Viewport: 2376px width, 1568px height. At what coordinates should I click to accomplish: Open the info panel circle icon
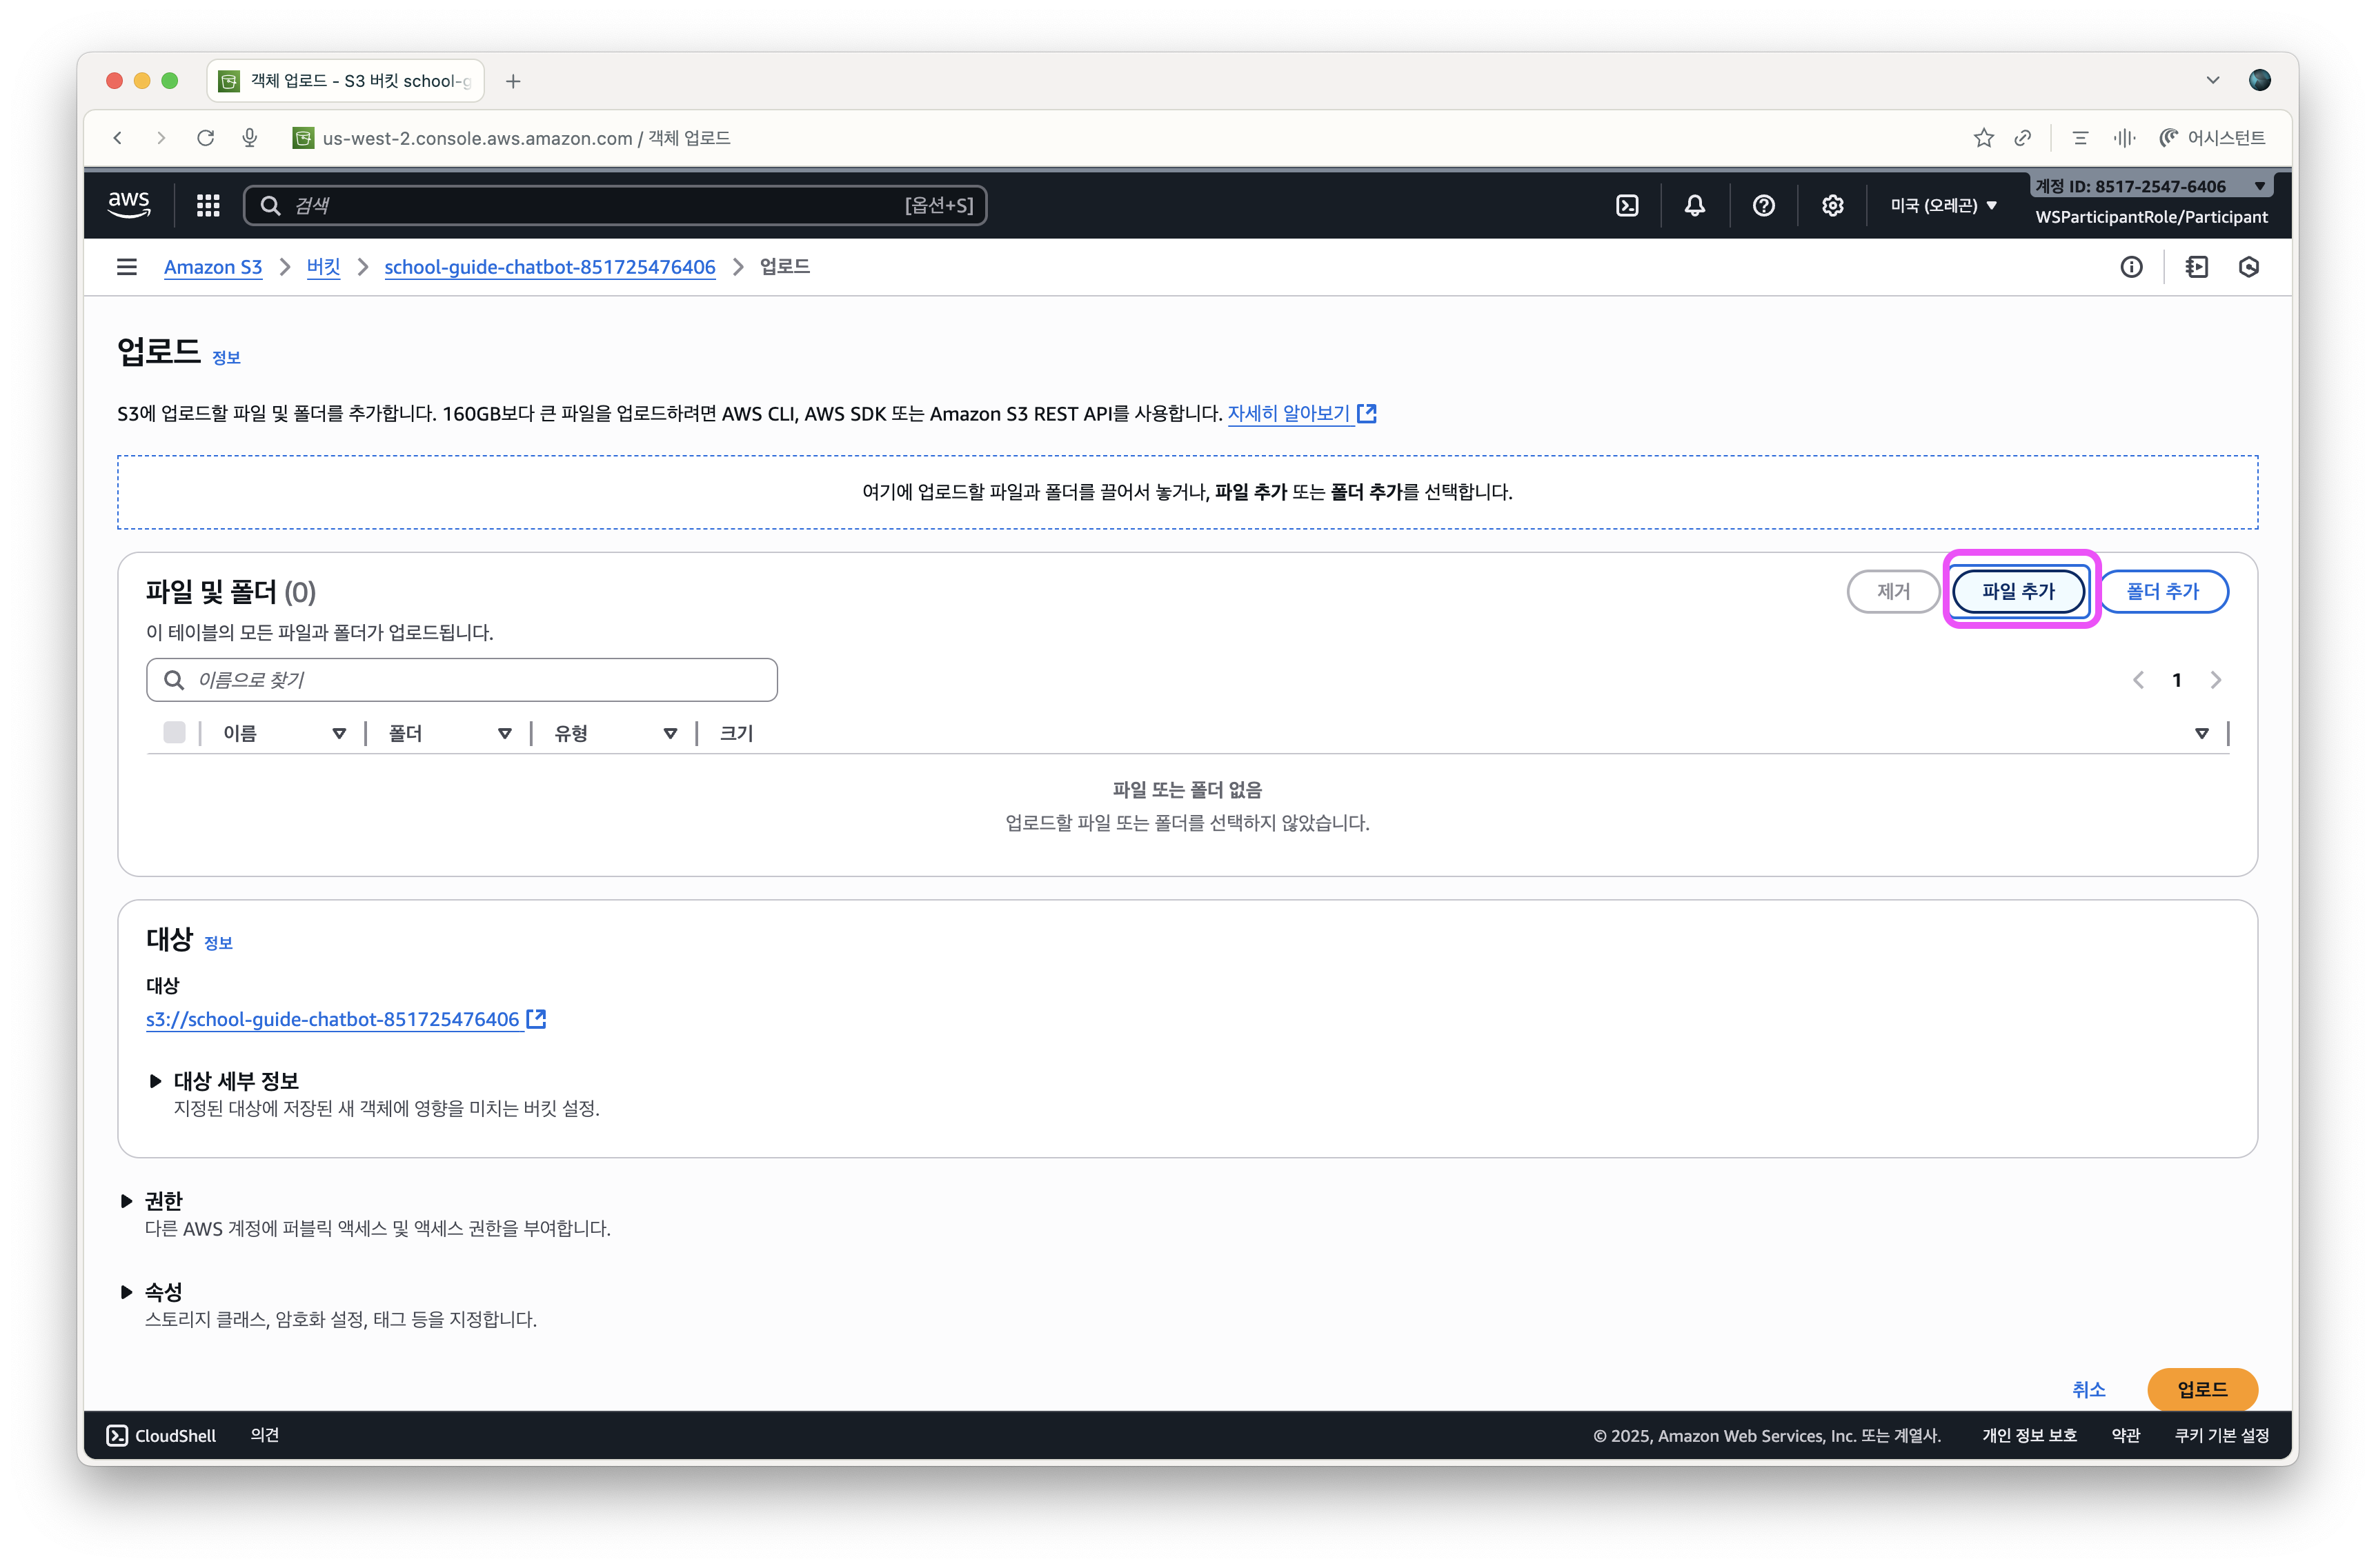pos(2131,267)
